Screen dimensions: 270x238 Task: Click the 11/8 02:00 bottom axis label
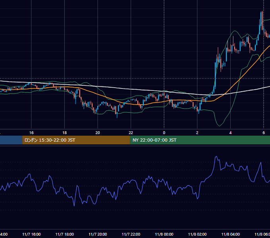(197, 234)
